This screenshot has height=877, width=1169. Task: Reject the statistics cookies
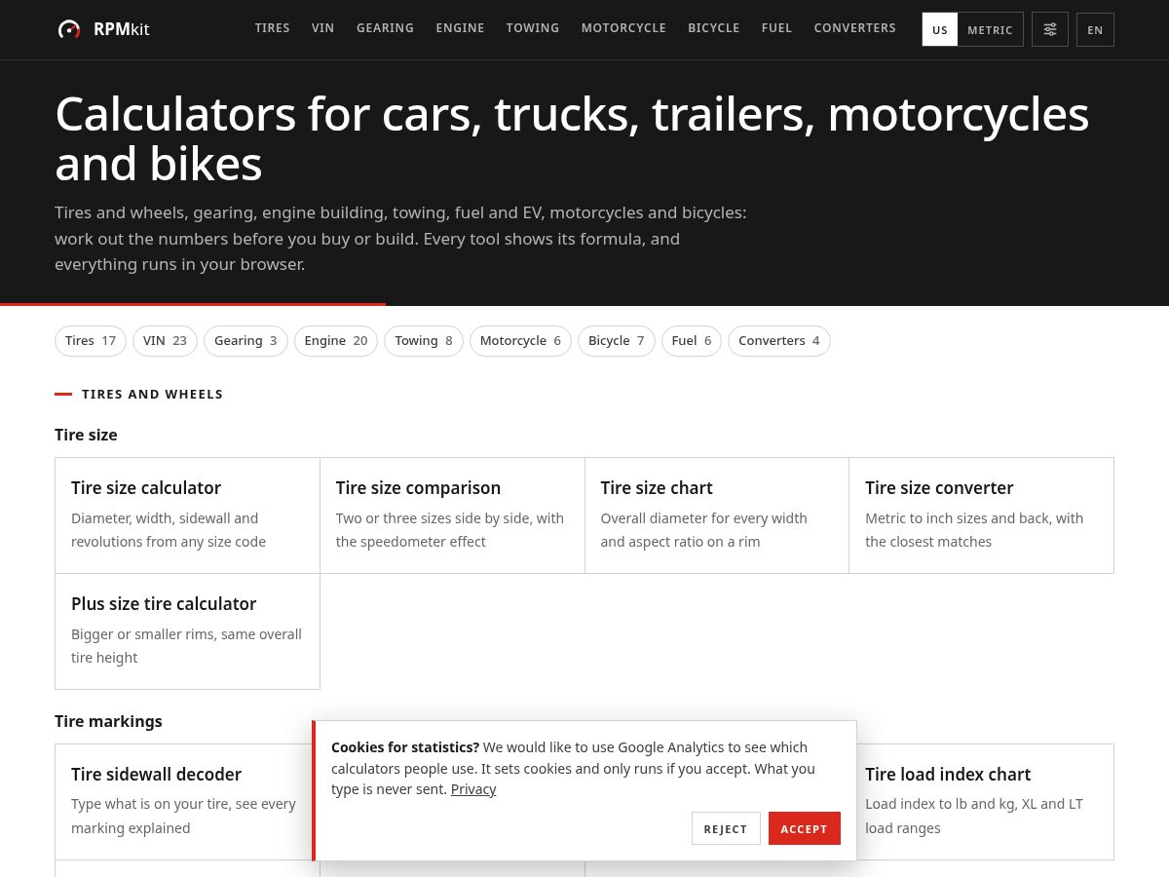coord(726,828)
